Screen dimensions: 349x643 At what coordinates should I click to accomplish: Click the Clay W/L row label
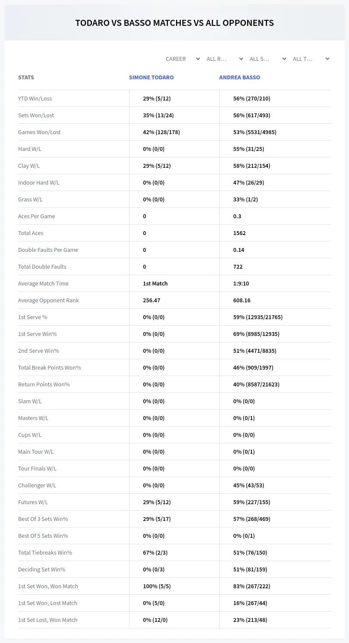(29, 166)
